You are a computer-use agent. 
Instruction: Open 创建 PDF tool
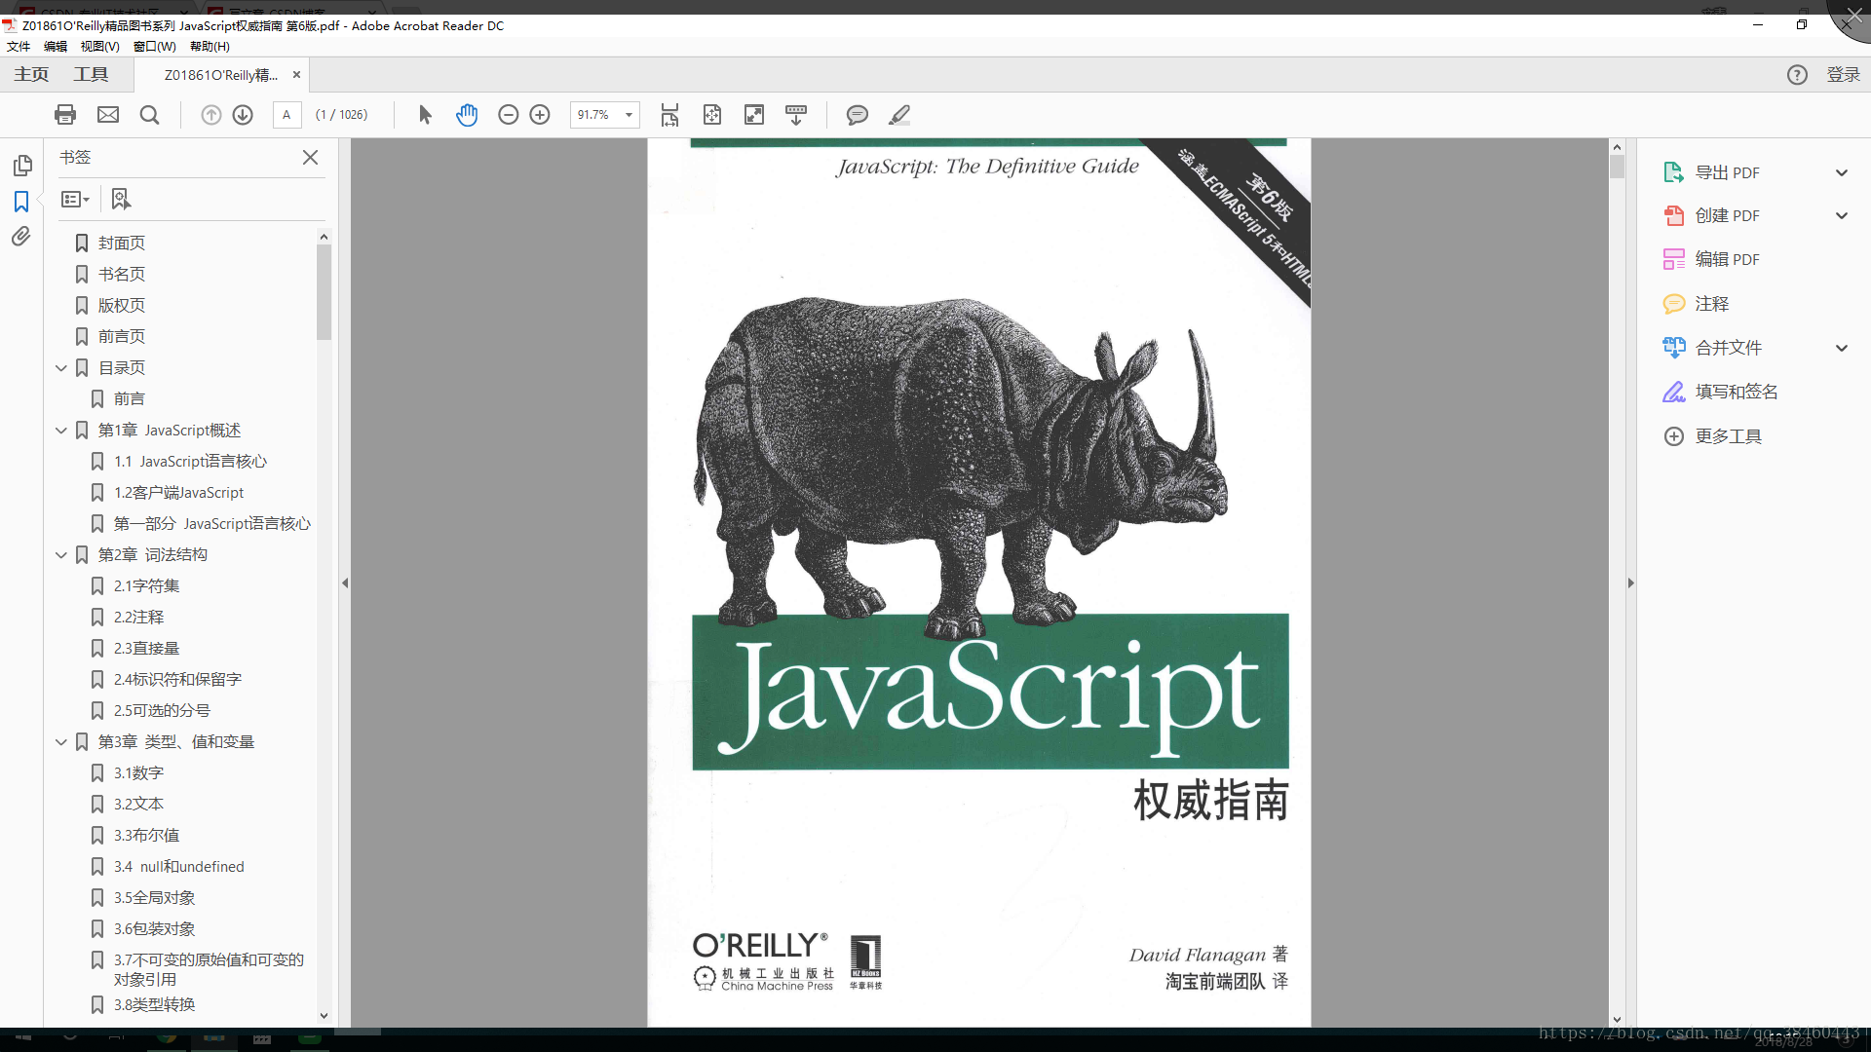(1727, 215)
